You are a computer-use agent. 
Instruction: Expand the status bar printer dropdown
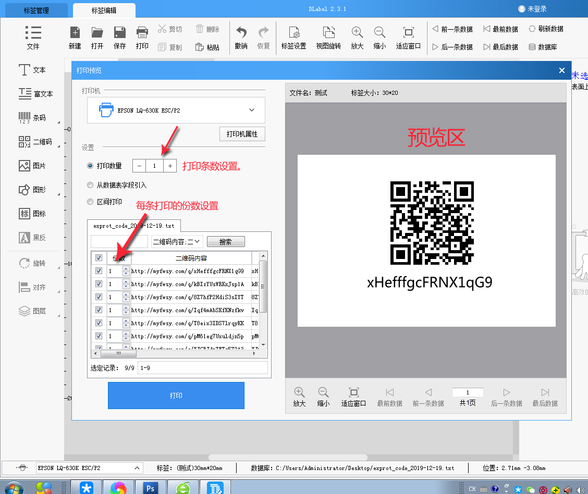137,468
